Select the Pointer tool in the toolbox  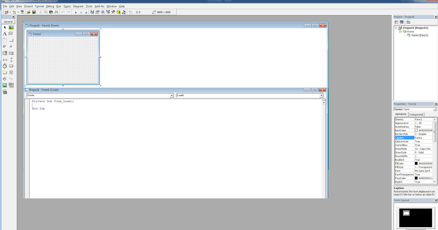click(5, 27)
